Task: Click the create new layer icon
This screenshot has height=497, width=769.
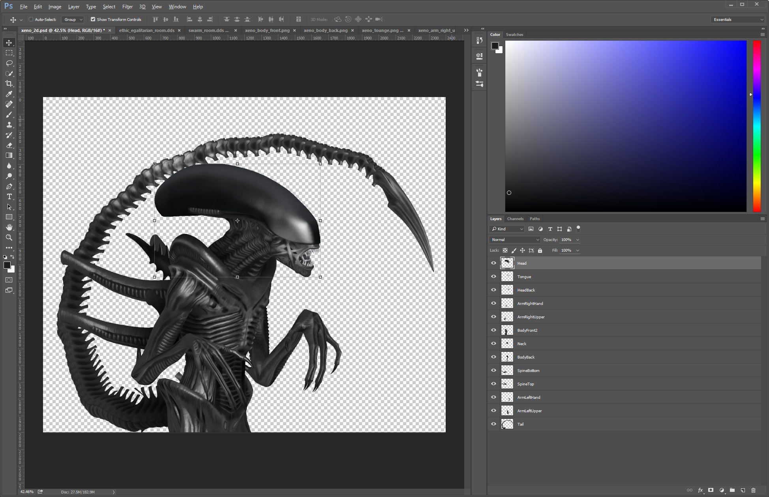Action: tap(743, 490)
